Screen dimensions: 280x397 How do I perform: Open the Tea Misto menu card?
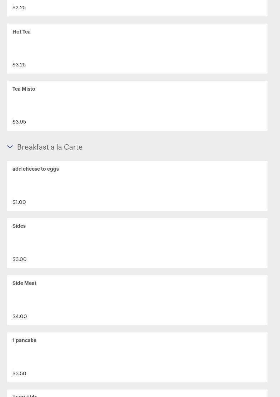[137, 106]
